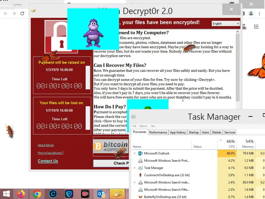Image resolution: width=265 pixels, height=199 pixels.
Task: Select the Processes tab
Action: click(x=139, y=132)
